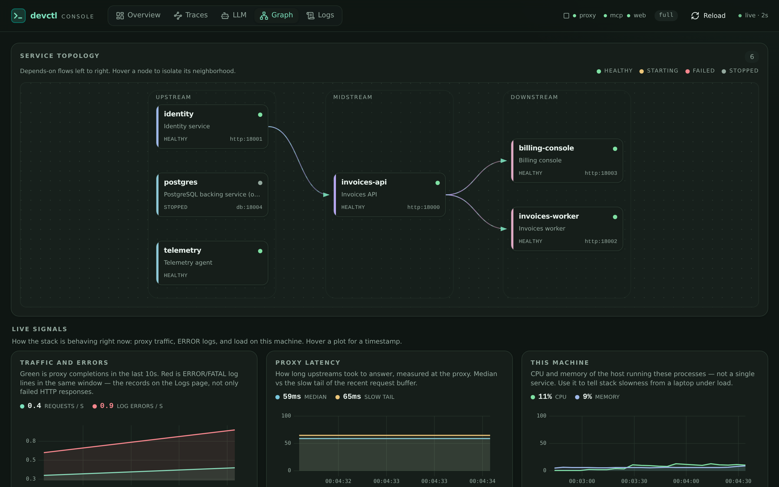Click the status dot on billing-console node

click(x=615, y=149)
